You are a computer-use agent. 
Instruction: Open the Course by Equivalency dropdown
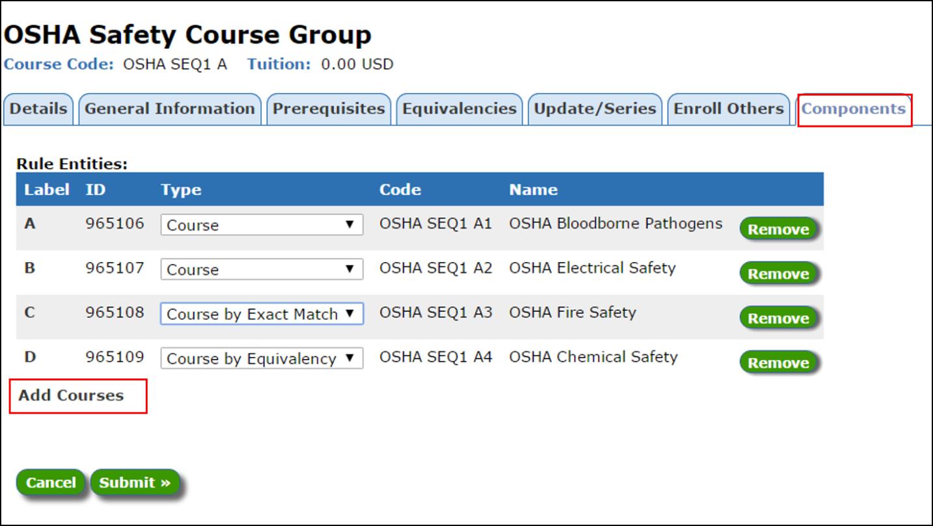[x=262, y=359]
